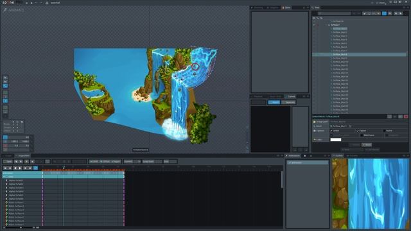This screenshot has width=411, height=231.
Task: Select the forflow_Mesh8 row in tree
Action: click(x=359, y=55)
